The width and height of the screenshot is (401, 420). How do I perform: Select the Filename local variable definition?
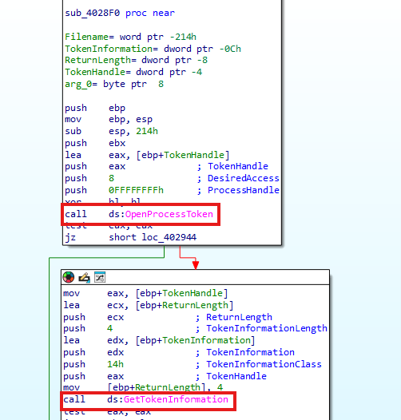click(x=130, y=37)
